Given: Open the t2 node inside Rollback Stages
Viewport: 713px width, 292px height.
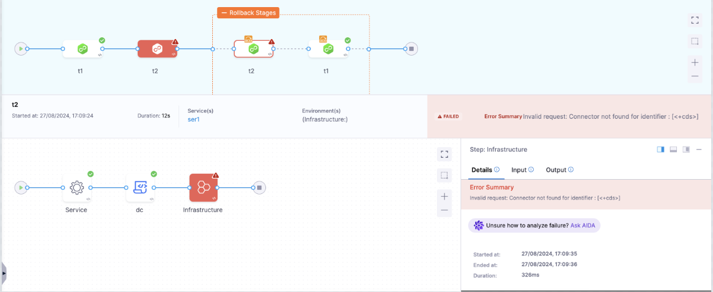Looking at the screenshot, I should pyautogui.click(x=253, y=49).
